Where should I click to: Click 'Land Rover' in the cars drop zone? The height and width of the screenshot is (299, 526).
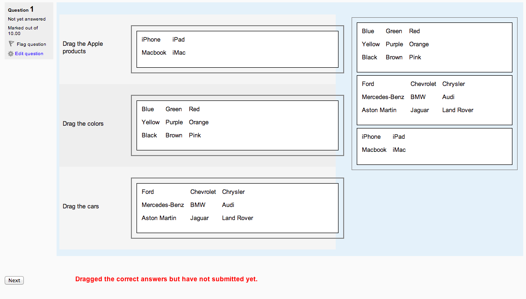coord(238,218)
